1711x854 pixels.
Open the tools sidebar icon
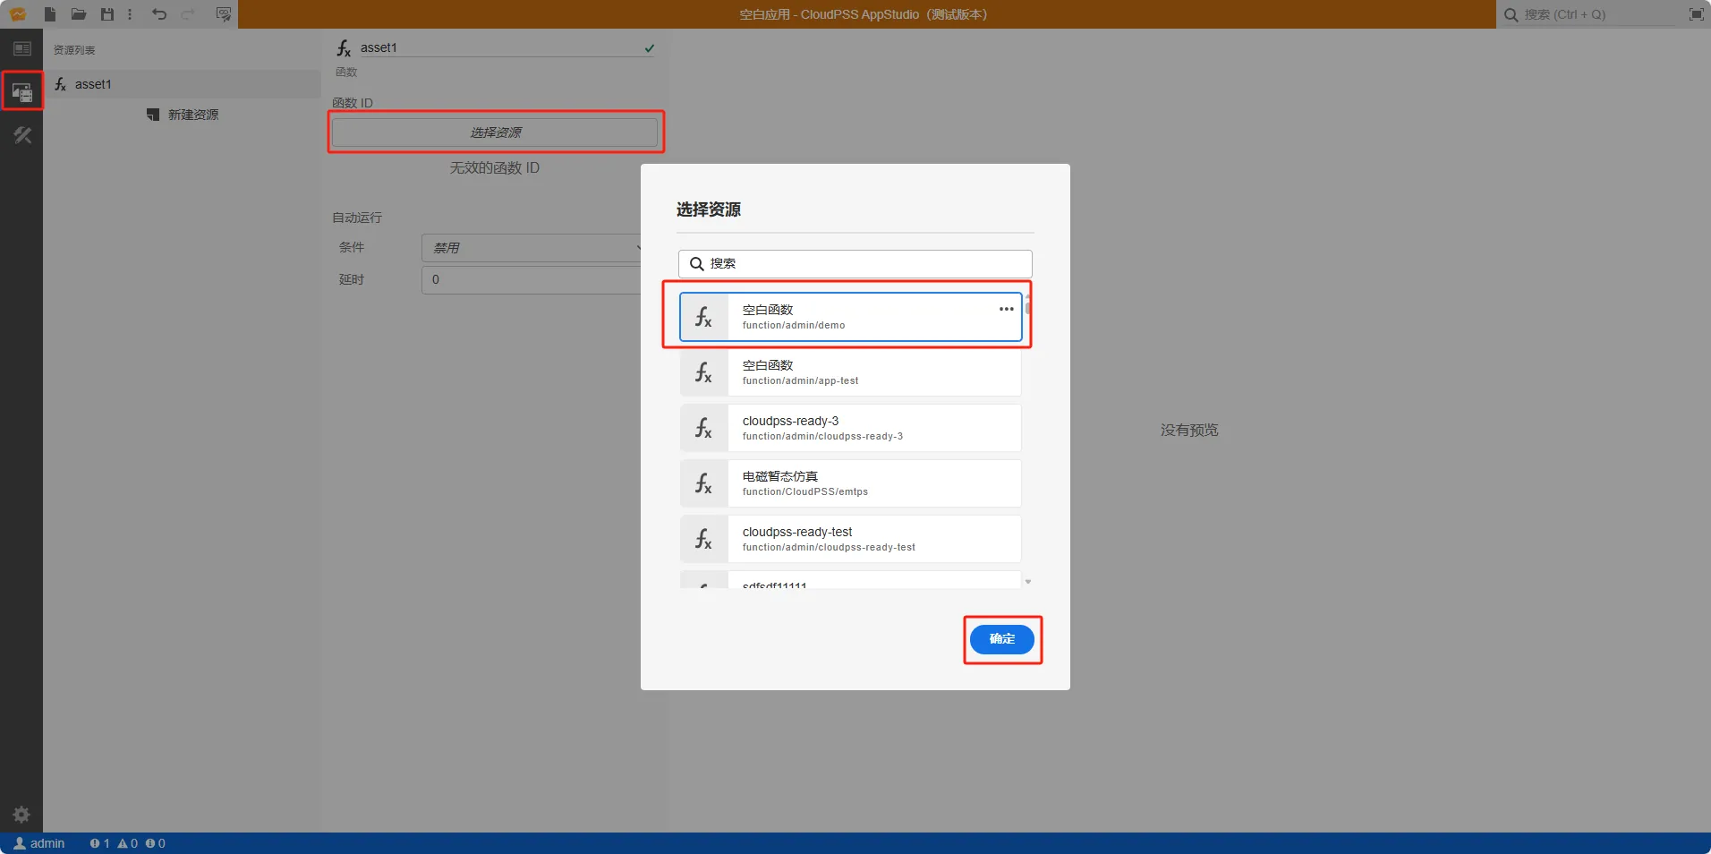tap(21, 135)
